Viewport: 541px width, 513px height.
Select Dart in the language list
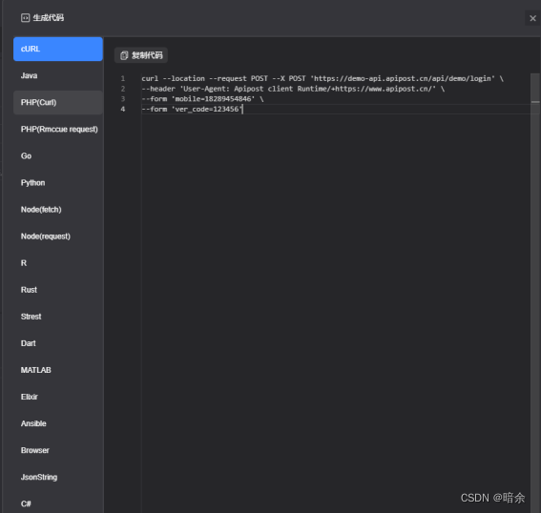[x=58, y=343]
